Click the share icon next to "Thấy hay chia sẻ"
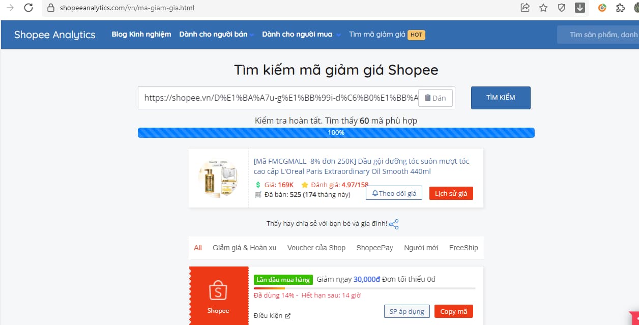The image size is (639, 325). click(394, 224)
